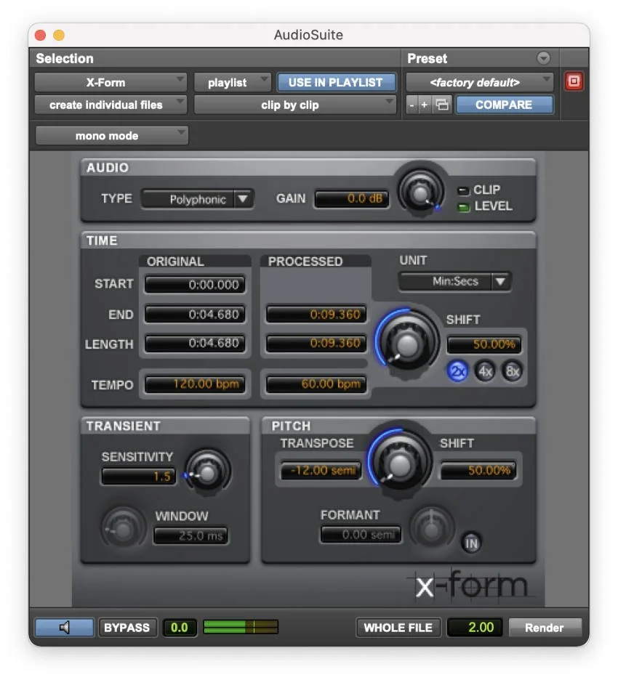Click the transient SENSITIVITY knob
The image size is (618, 680).
pos(207,473)
